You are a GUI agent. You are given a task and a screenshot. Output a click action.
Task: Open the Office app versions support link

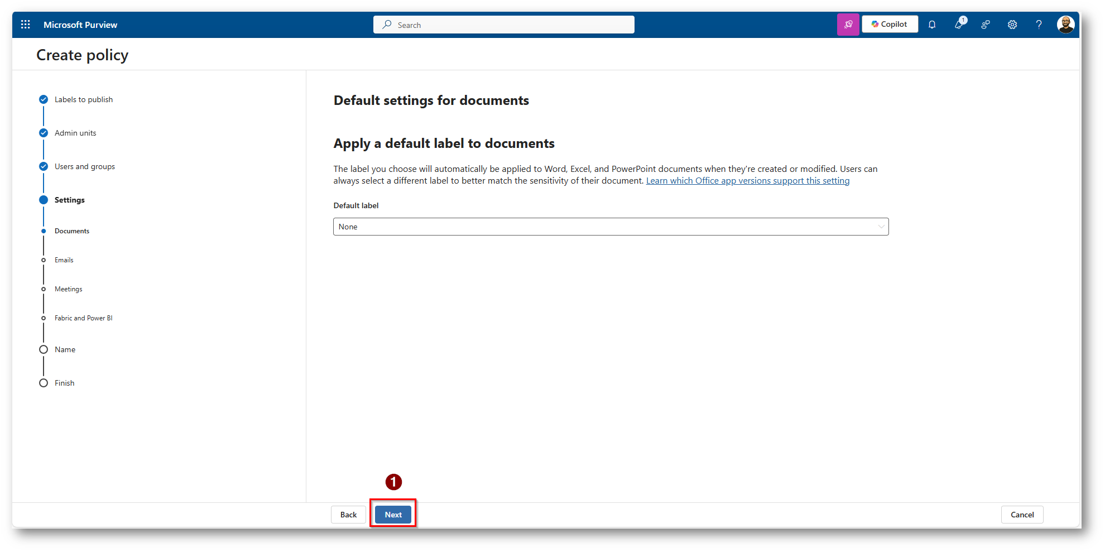click(x=747, y=181)
